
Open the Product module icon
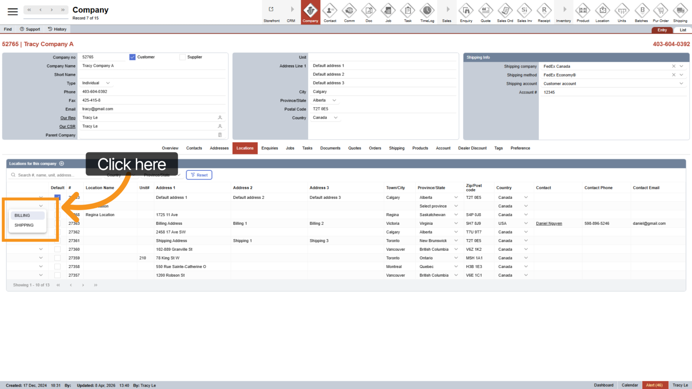[x=583, y=12]
